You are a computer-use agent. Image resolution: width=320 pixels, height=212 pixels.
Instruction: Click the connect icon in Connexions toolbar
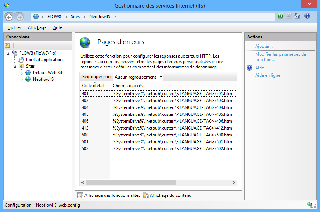pos(7,45)
